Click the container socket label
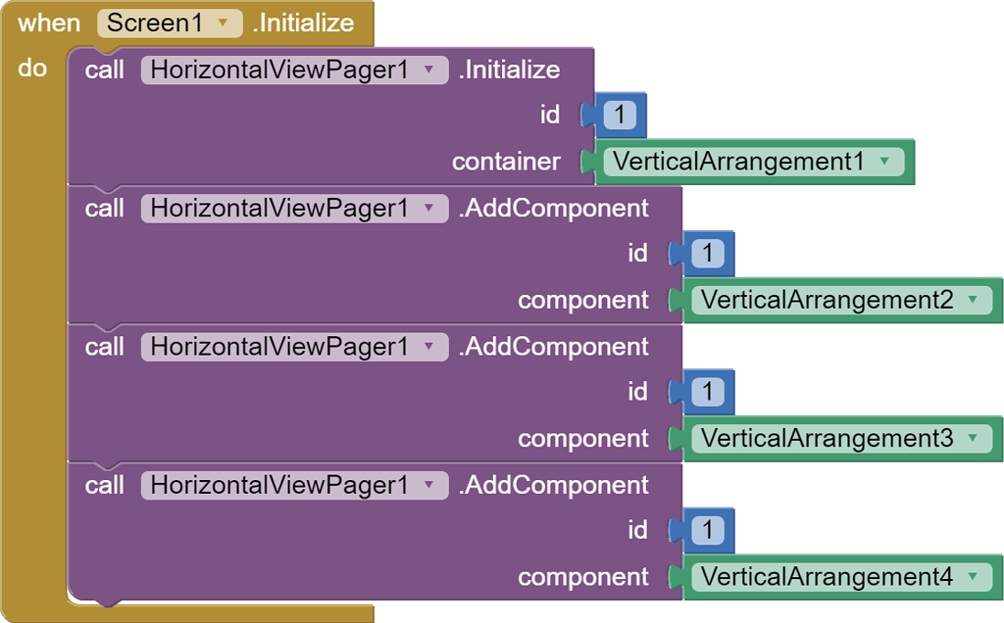 [x=506, y=162]
